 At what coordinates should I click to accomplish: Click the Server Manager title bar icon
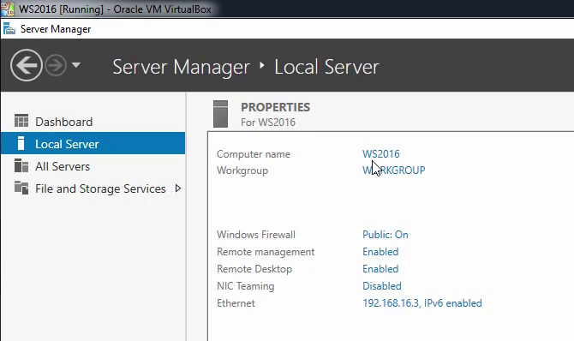pos(9,29)
